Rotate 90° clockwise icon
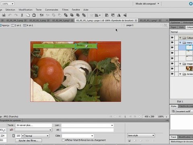The image size is (193, 145). 113,15
